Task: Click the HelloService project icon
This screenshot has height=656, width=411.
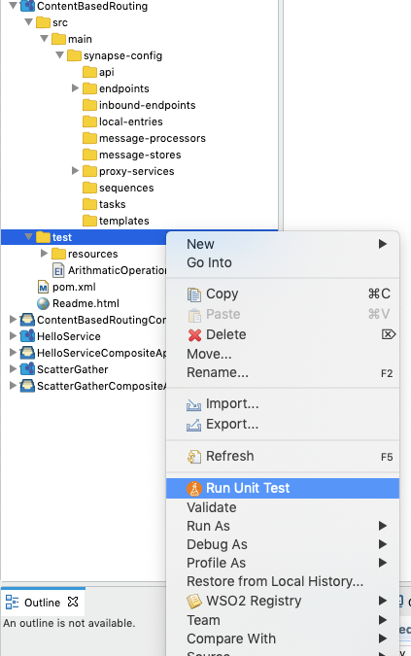Action: tap(27, 336)
